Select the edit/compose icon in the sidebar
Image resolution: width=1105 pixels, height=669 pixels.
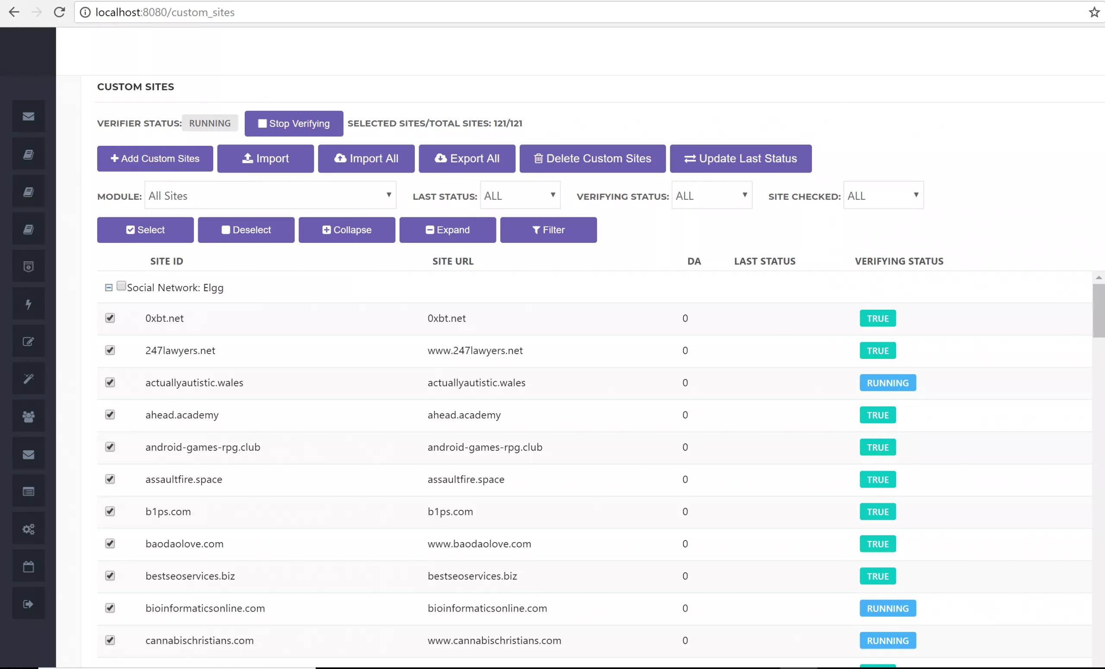pos(28,341)
